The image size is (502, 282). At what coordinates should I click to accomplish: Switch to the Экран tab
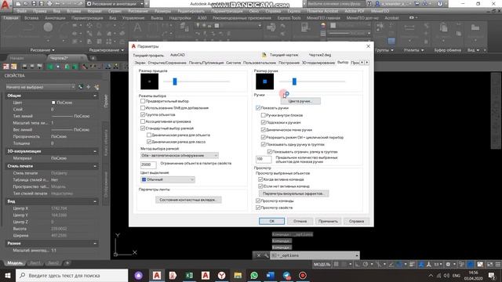click(140, 63)
